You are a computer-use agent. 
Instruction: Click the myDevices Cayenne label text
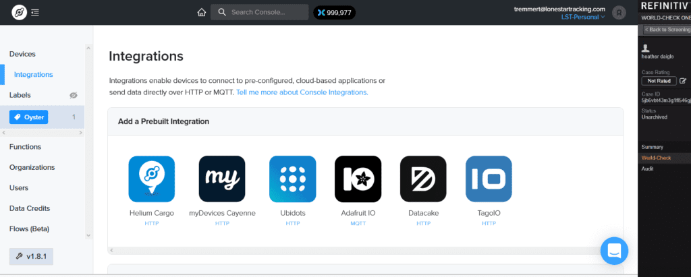pos(222,213)
